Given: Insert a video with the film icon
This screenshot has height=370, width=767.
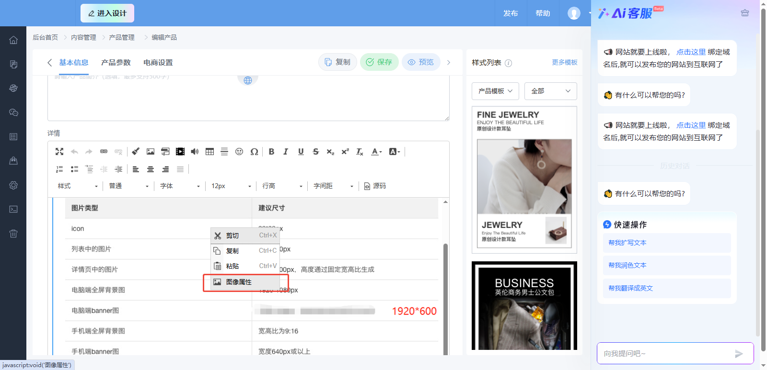Looking at the screenshot, I should 180,152.
